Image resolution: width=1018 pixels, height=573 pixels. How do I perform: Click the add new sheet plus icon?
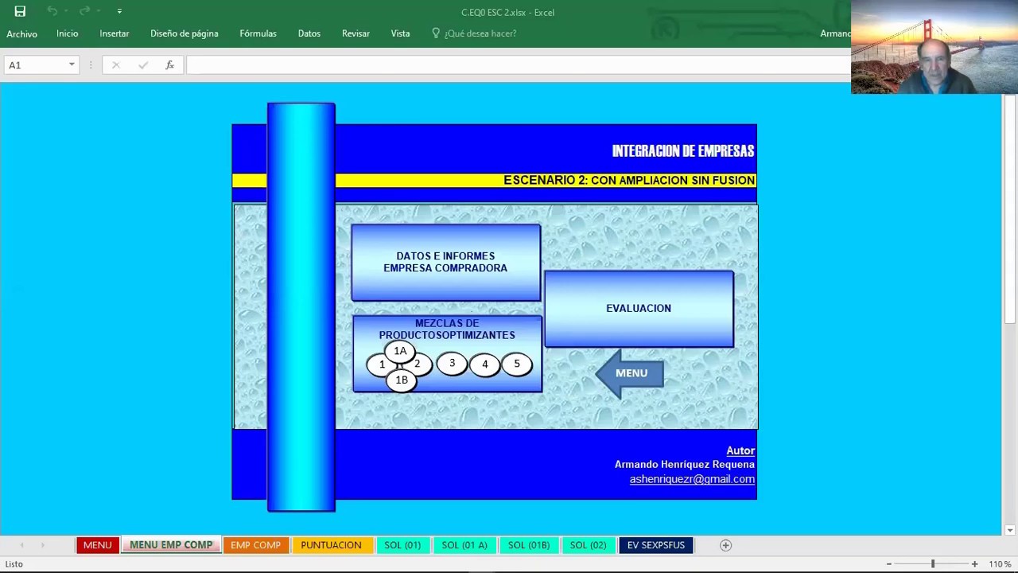pyautogui.click(x=725, y=545)
